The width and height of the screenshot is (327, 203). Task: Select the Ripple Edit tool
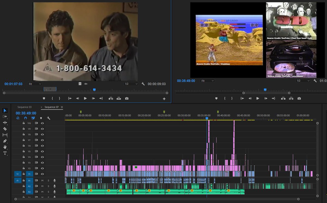pos(5,123)
